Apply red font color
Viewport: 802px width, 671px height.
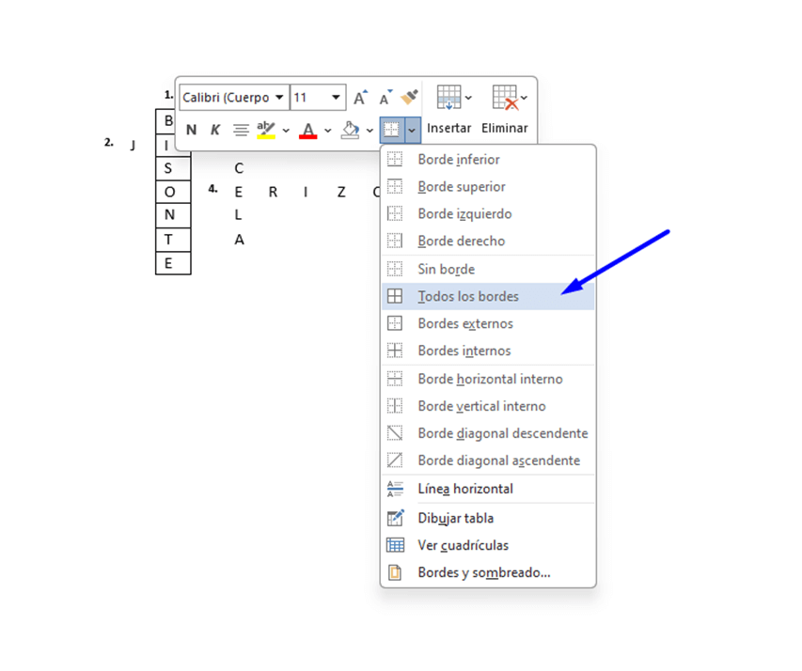click(x=307, y=130)
